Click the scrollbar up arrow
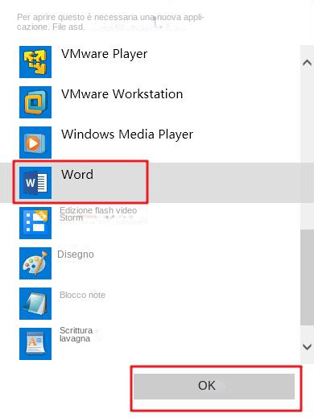The width and height of the screenshot is (314, 418). coord(307,63)
